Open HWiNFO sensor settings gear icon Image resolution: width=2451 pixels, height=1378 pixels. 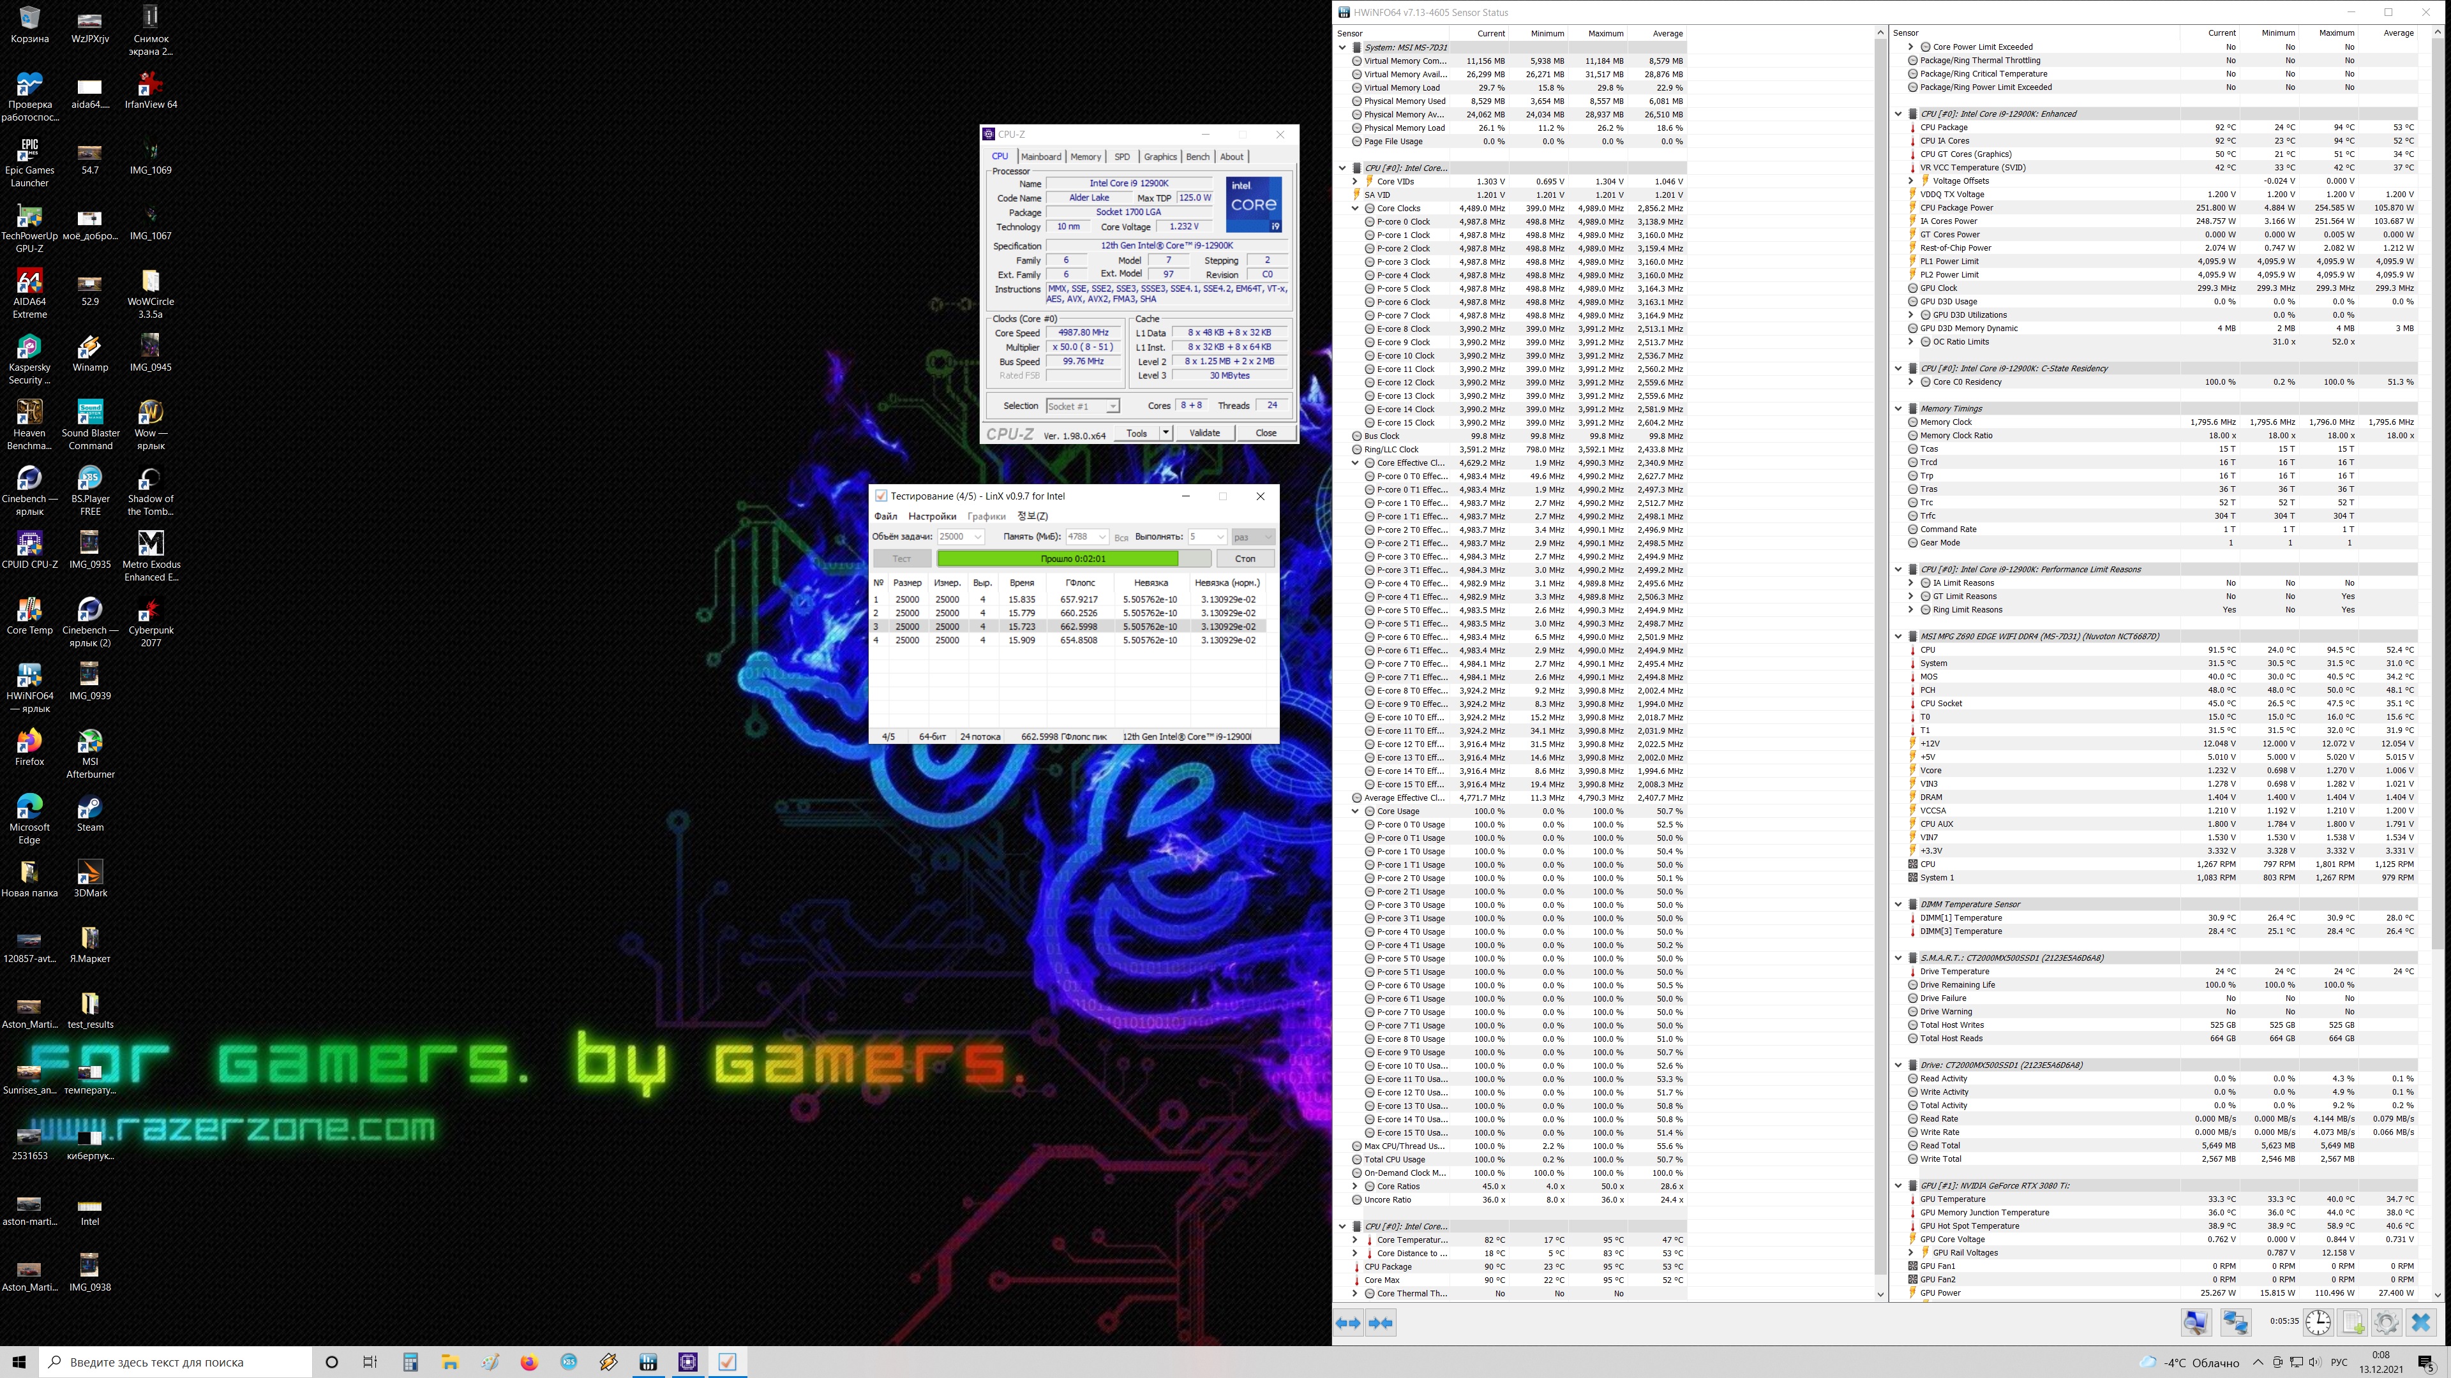(2385, 1322)
